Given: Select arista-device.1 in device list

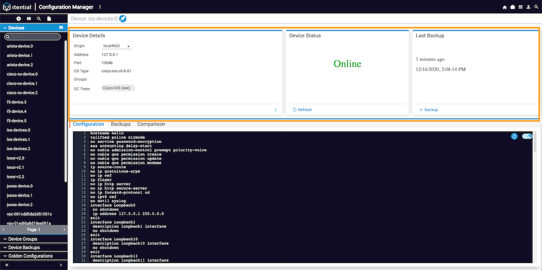Looking at the screenshot, I should 20,55.
